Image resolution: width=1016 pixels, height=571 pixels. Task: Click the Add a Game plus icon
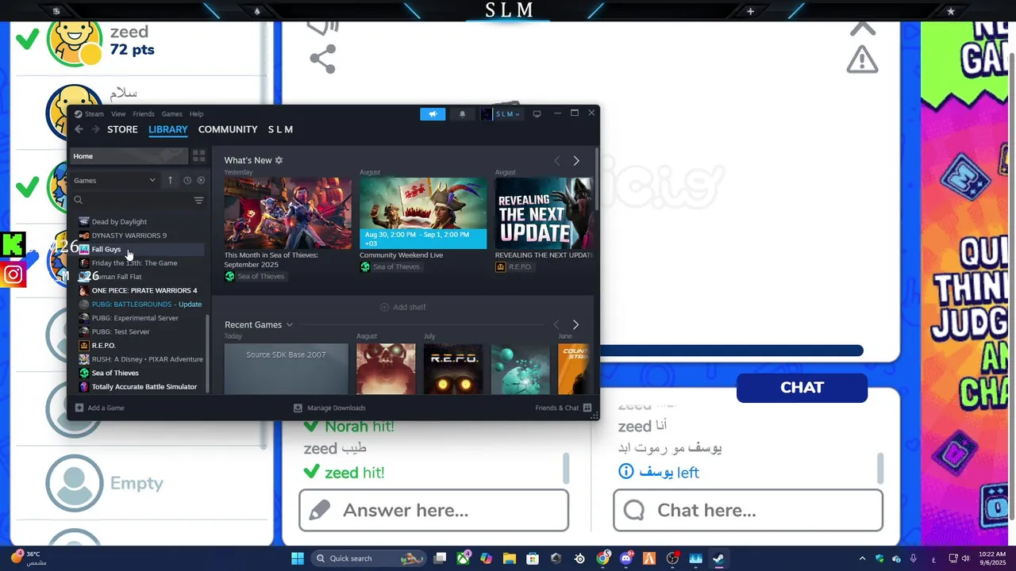(79, 408)
